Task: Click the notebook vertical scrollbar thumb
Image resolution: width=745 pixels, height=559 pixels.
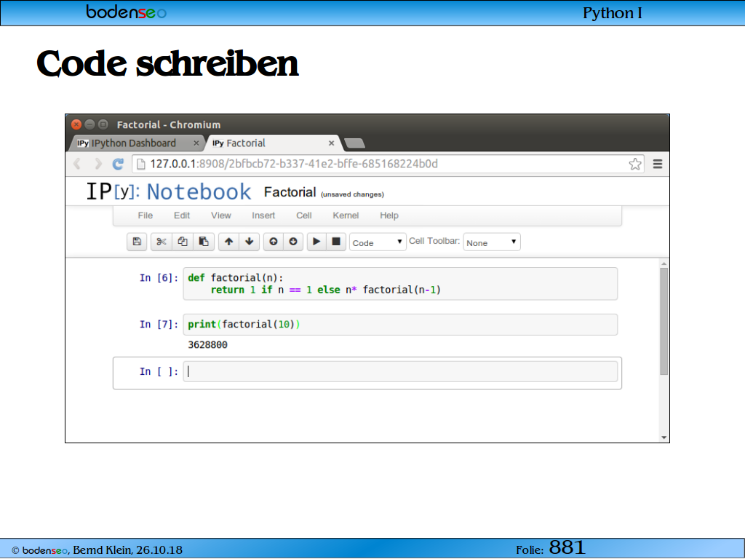Action: [x=664, y=321]
